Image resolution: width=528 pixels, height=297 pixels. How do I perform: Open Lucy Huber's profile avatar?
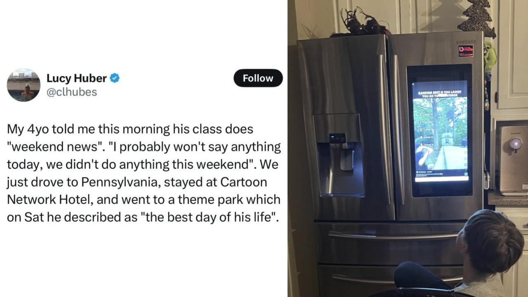click(x=24, y=85)
